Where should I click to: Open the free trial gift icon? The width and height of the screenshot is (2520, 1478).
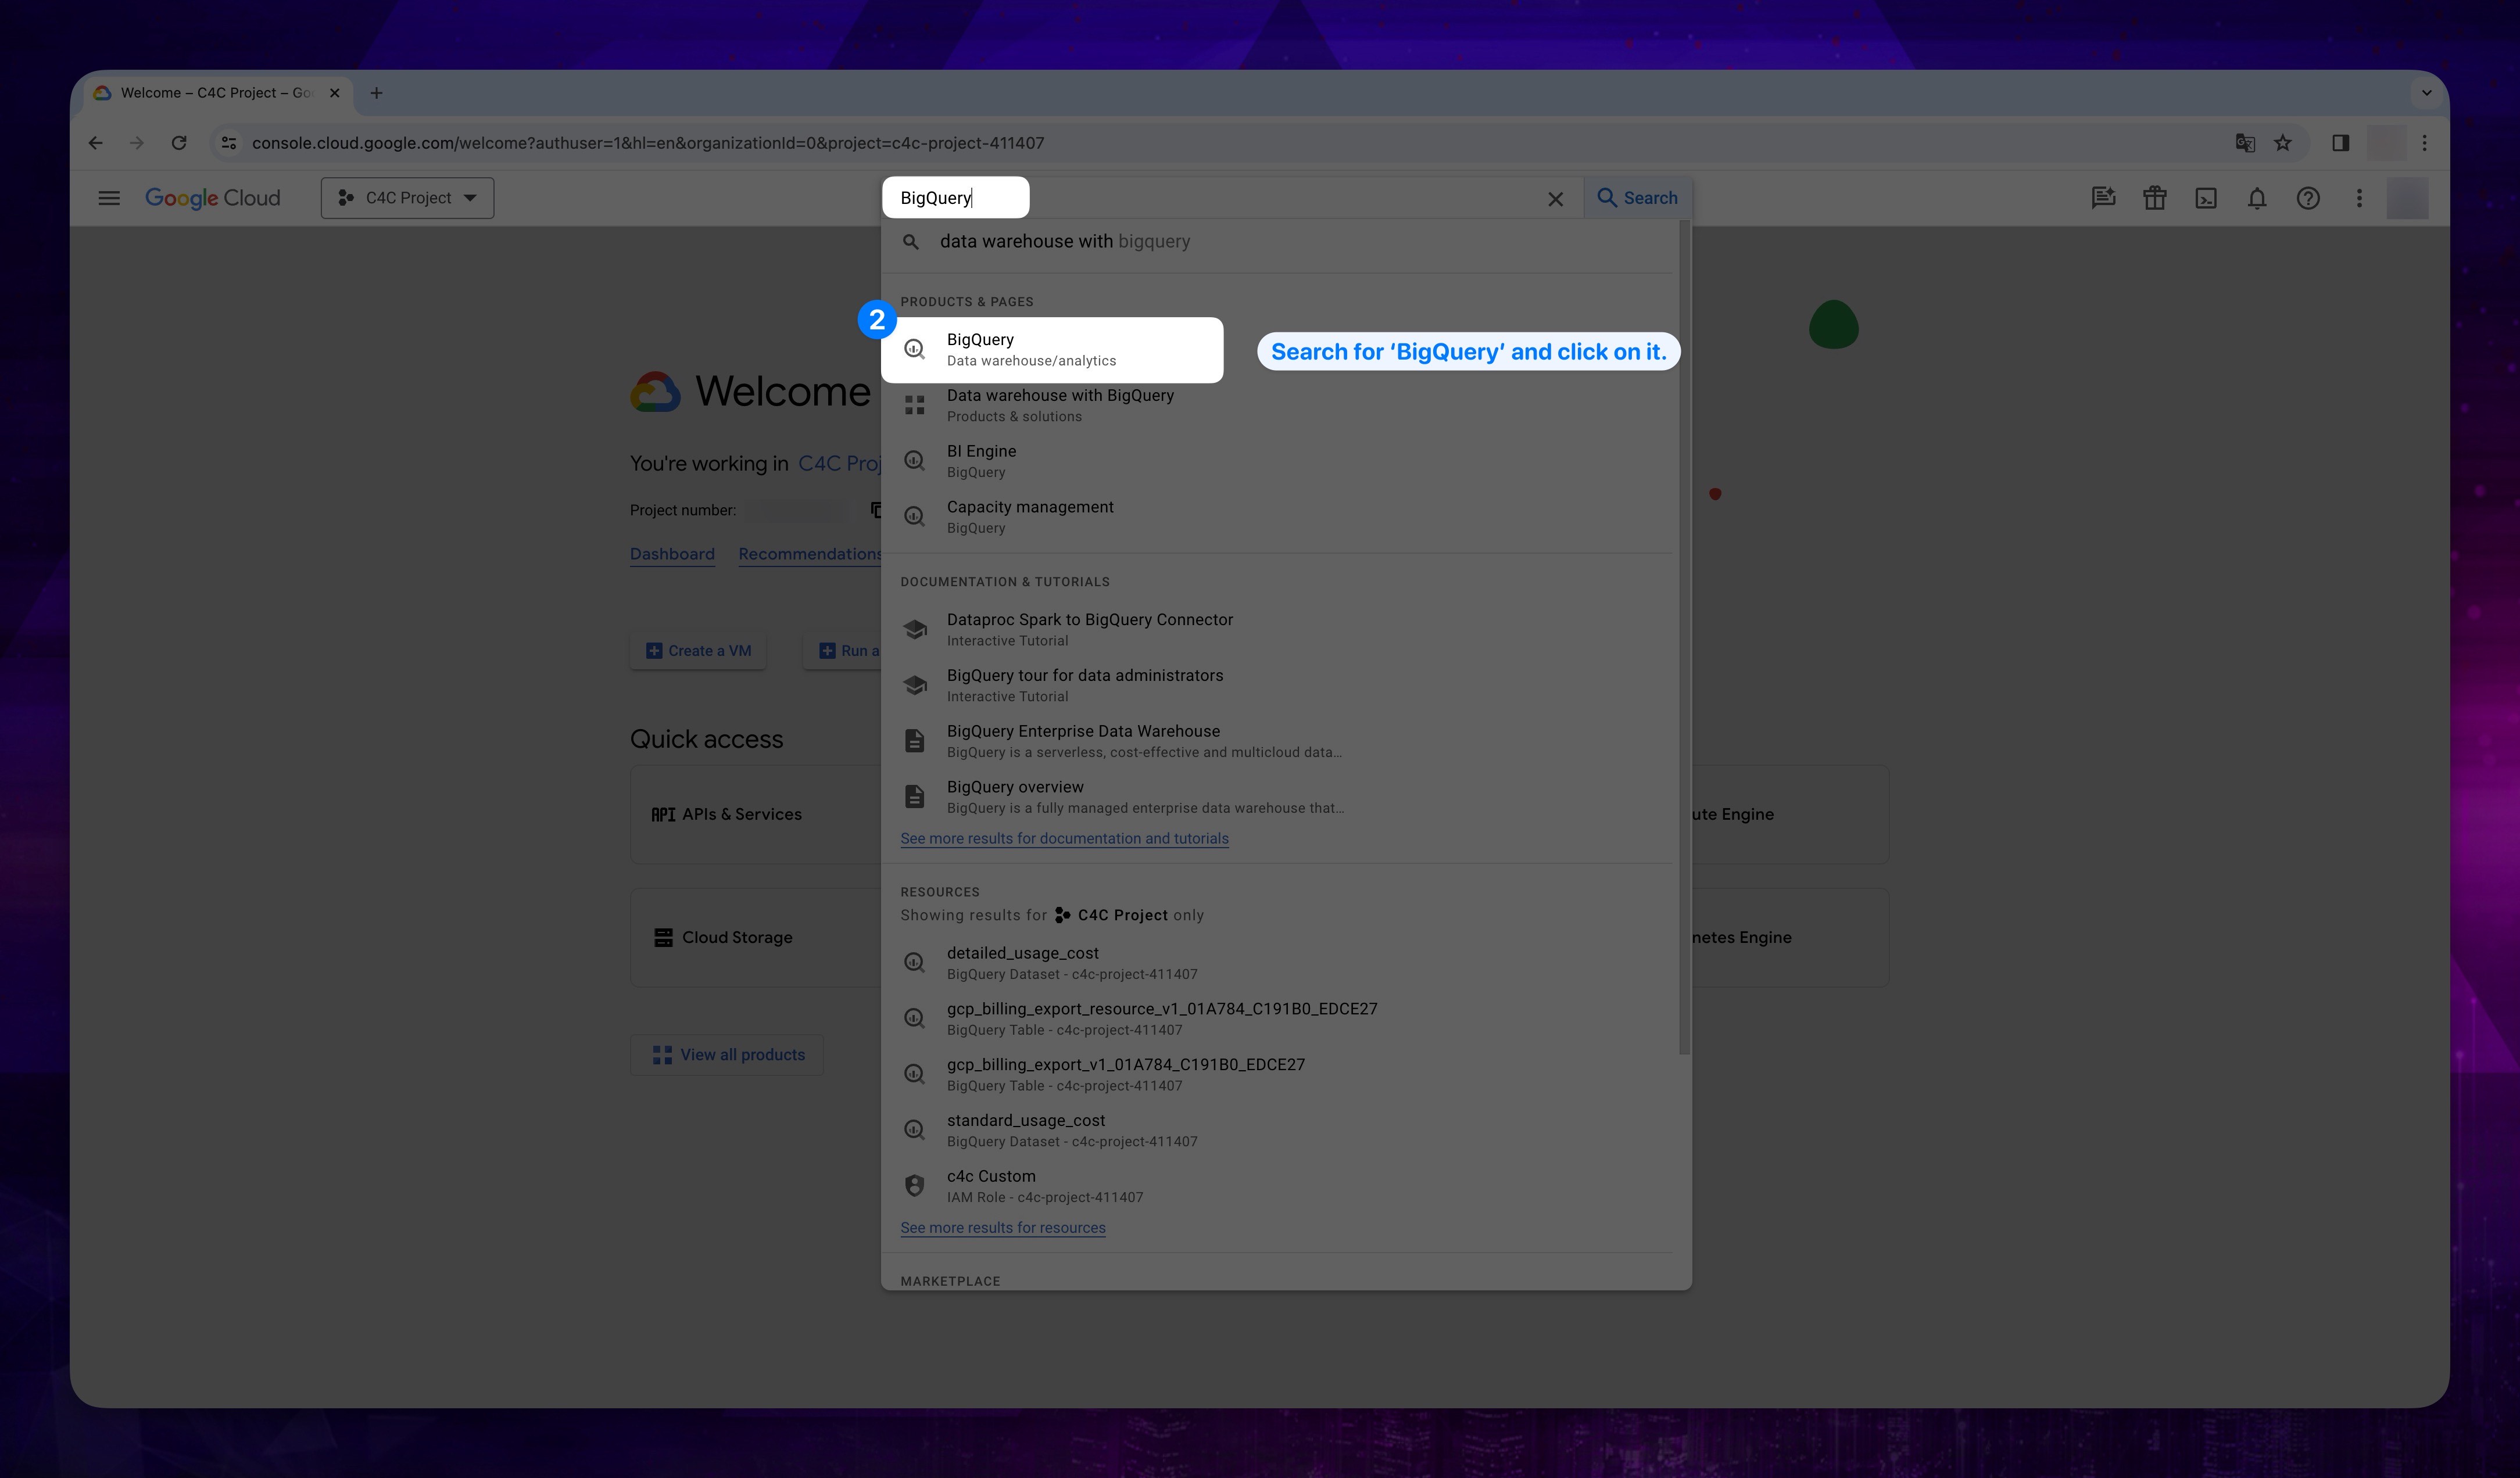(x=2154, y=198)
